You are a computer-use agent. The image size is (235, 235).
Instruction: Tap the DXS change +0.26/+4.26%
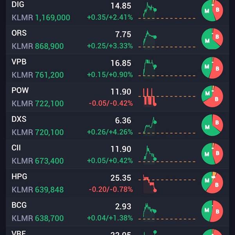(x=110, y=132)
